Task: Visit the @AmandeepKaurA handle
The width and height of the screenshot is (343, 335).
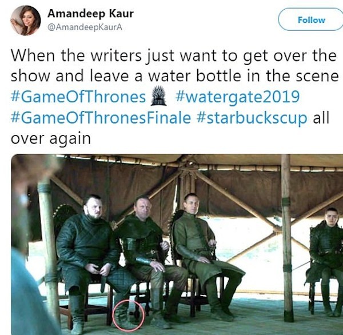Action: pos(85,27)
